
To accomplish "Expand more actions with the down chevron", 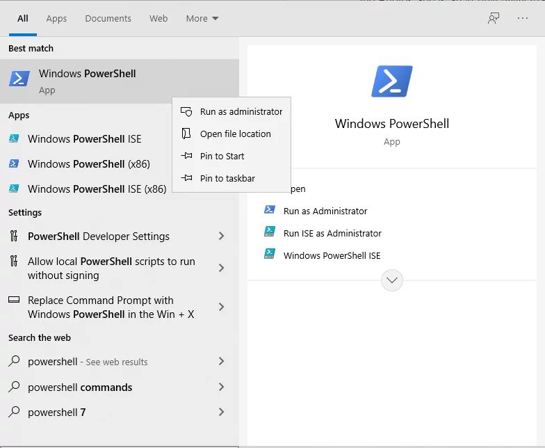I will click(x=392, y=280).
